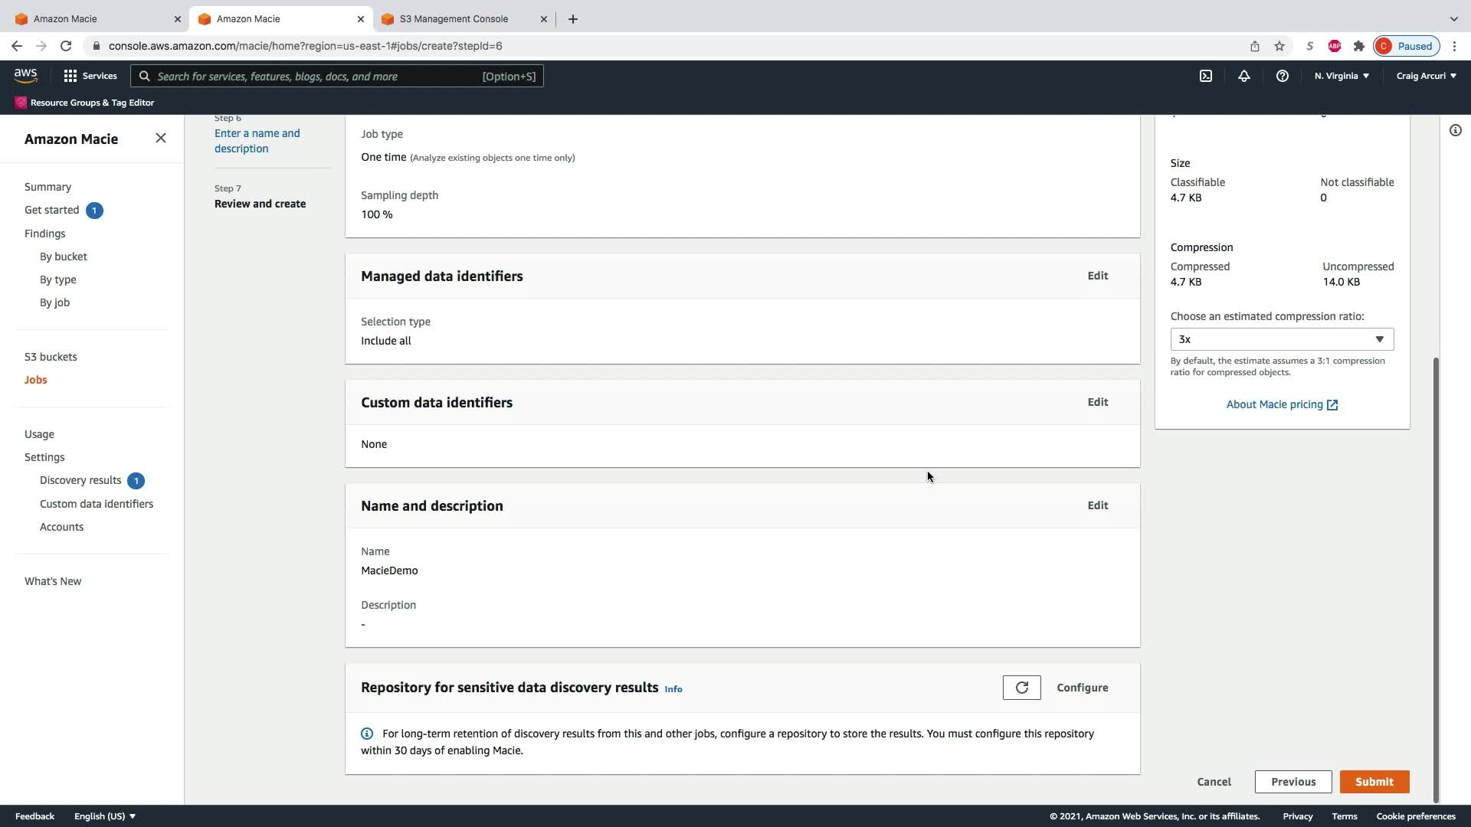Open Jobs in the sidebar

pos(35,380)
